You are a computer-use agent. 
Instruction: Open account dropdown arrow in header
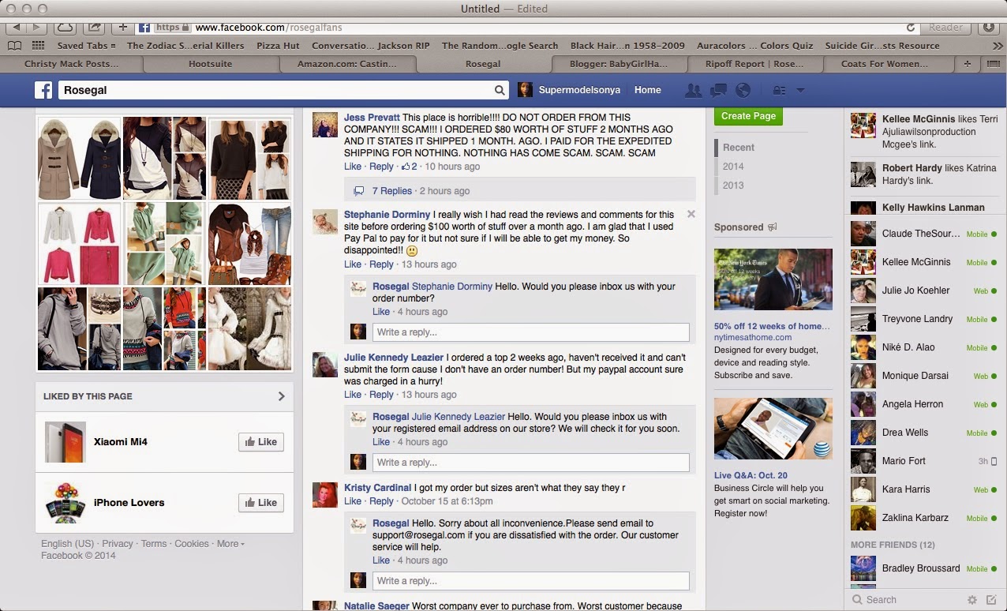pos(800,90)
